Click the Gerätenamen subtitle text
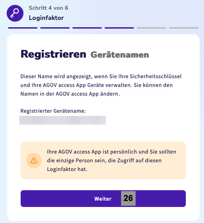This screenshot has height=223, width=204. coord(120,55)
